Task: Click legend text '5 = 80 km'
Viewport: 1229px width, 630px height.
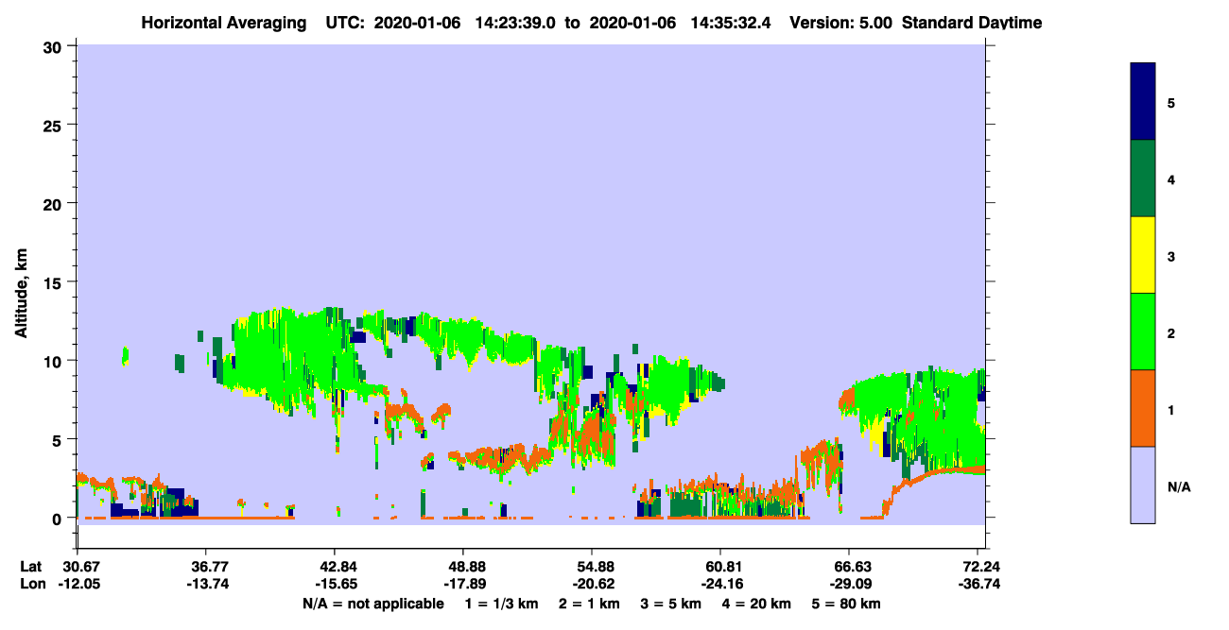Action: pos(847,604)
